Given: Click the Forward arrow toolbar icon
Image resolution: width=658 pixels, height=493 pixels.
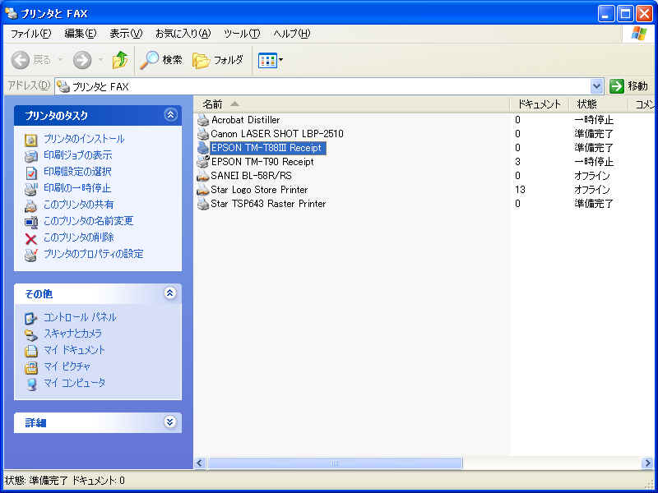Looking at the screenshot, I should pyautogui.click(x=82, y=60).
